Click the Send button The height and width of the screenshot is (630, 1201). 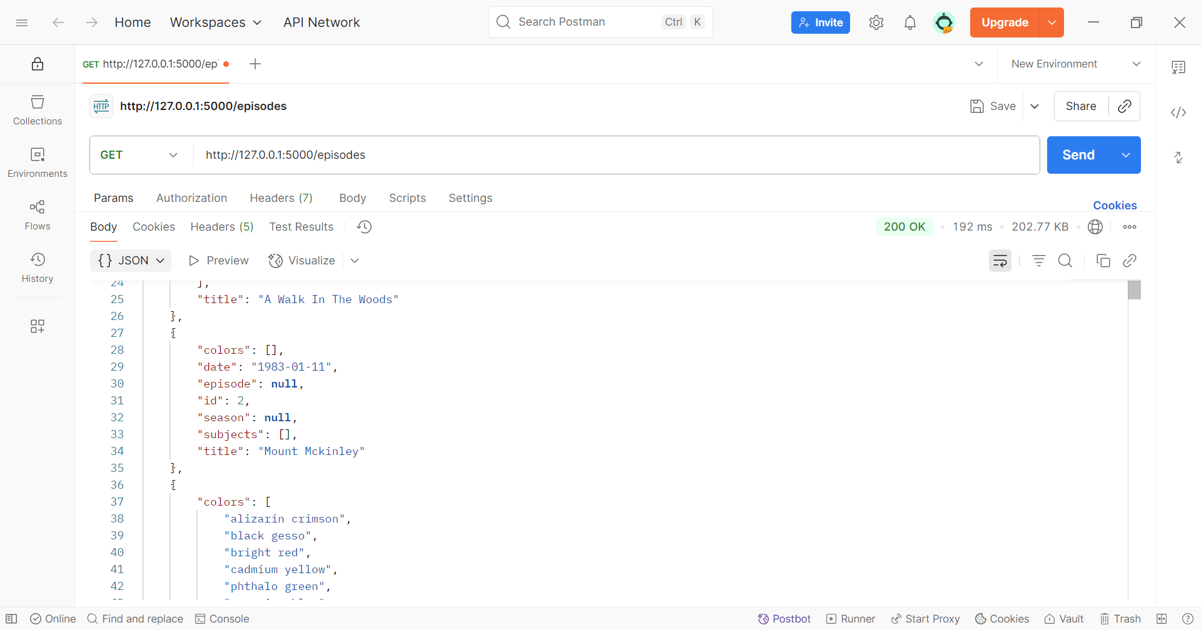click(x=1078, y=155)
